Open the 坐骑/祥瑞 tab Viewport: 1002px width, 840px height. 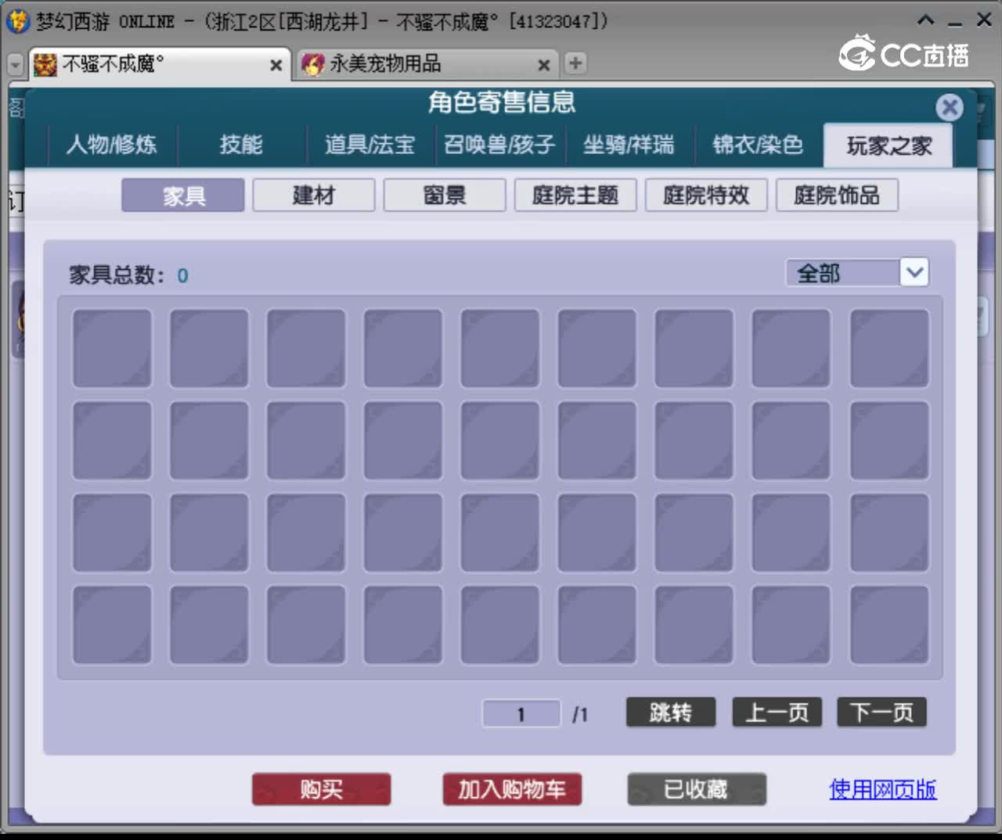pos(629,145)
